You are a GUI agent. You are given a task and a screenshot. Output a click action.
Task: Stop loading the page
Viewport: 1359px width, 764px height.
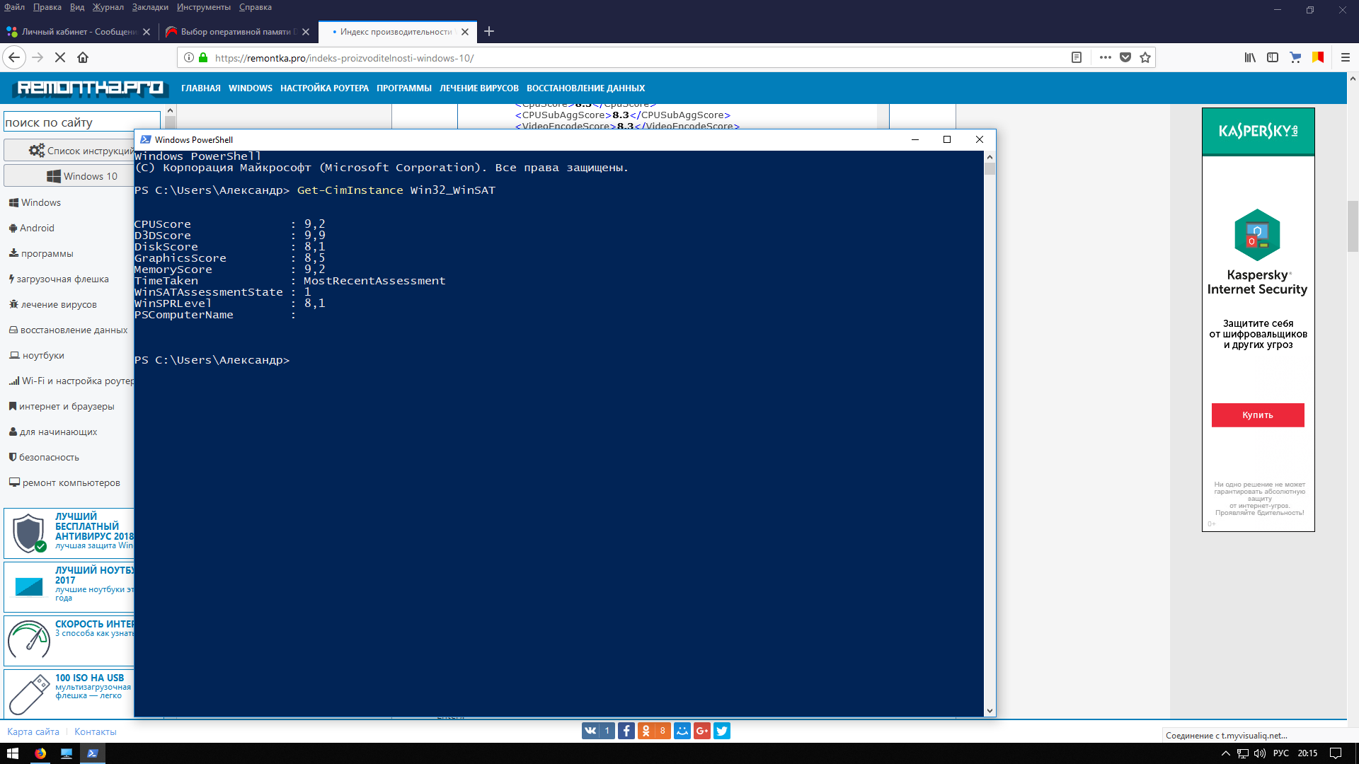click(60, 58)
